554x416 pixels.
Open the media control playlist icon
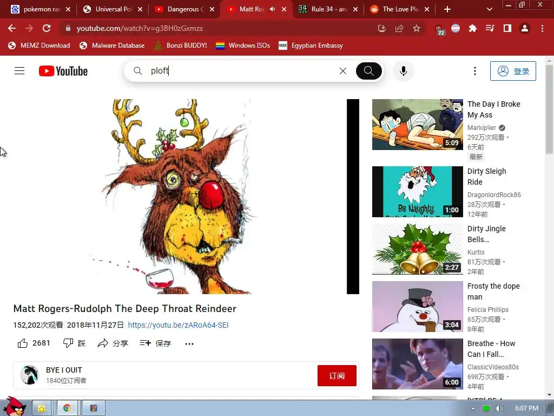coord(490,28)
